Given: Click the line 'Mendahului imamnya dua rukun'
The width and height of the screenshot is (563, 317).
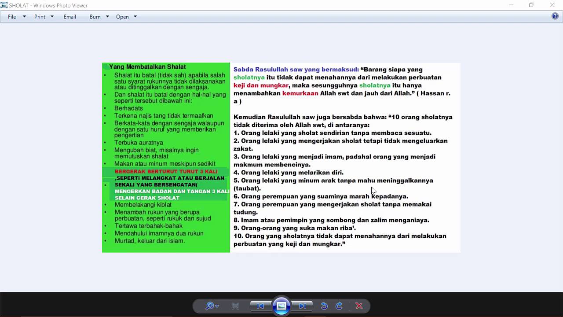Looking at the screenshot, I should point(159,233).
